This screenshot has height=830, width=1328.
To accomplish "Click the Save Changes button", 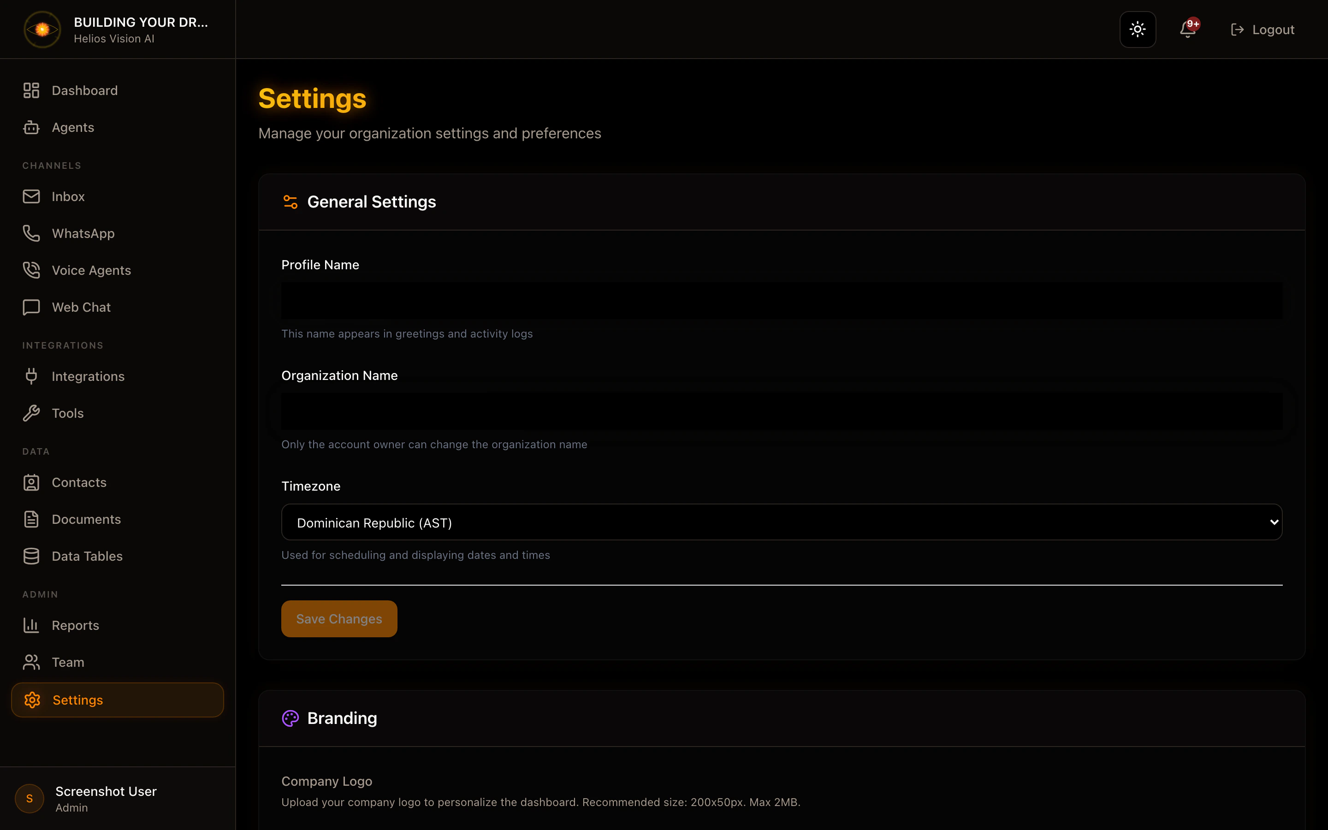I will click(338, 619).
